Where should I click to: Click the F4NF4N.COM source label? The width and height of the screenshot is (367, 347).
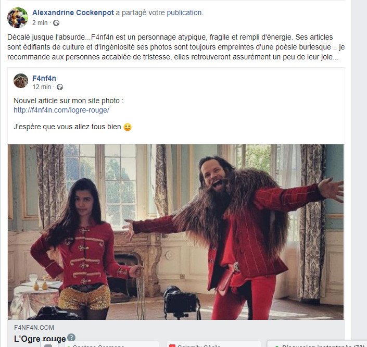click(x=34, y=328)
